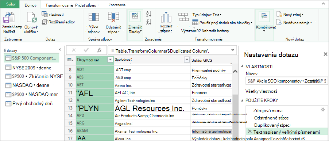This screenshot has height=141, width=329.
Task: Click Nahradiť hodnoty
Action: [x=216, y=31]
